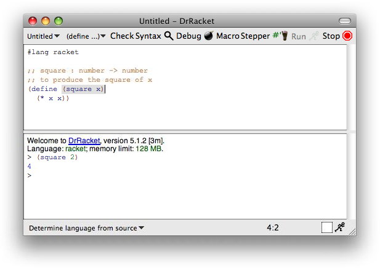Click the Debug bomb icon
The width and height of the screenshot is (380, 268).
tap(209, 36)
